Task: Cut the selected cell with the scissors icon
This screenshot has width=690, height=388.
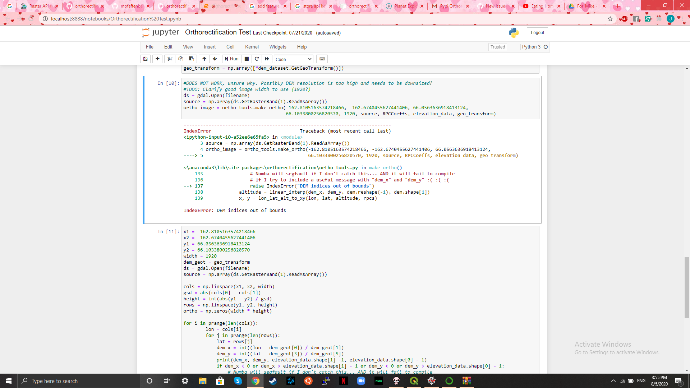Action: coord(169,59)
